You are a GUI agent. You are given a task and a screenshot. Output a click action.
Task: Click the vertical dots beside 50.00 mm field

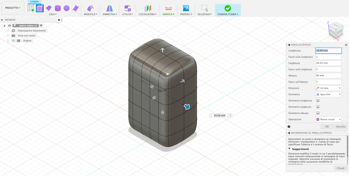(x=231, y=115)
